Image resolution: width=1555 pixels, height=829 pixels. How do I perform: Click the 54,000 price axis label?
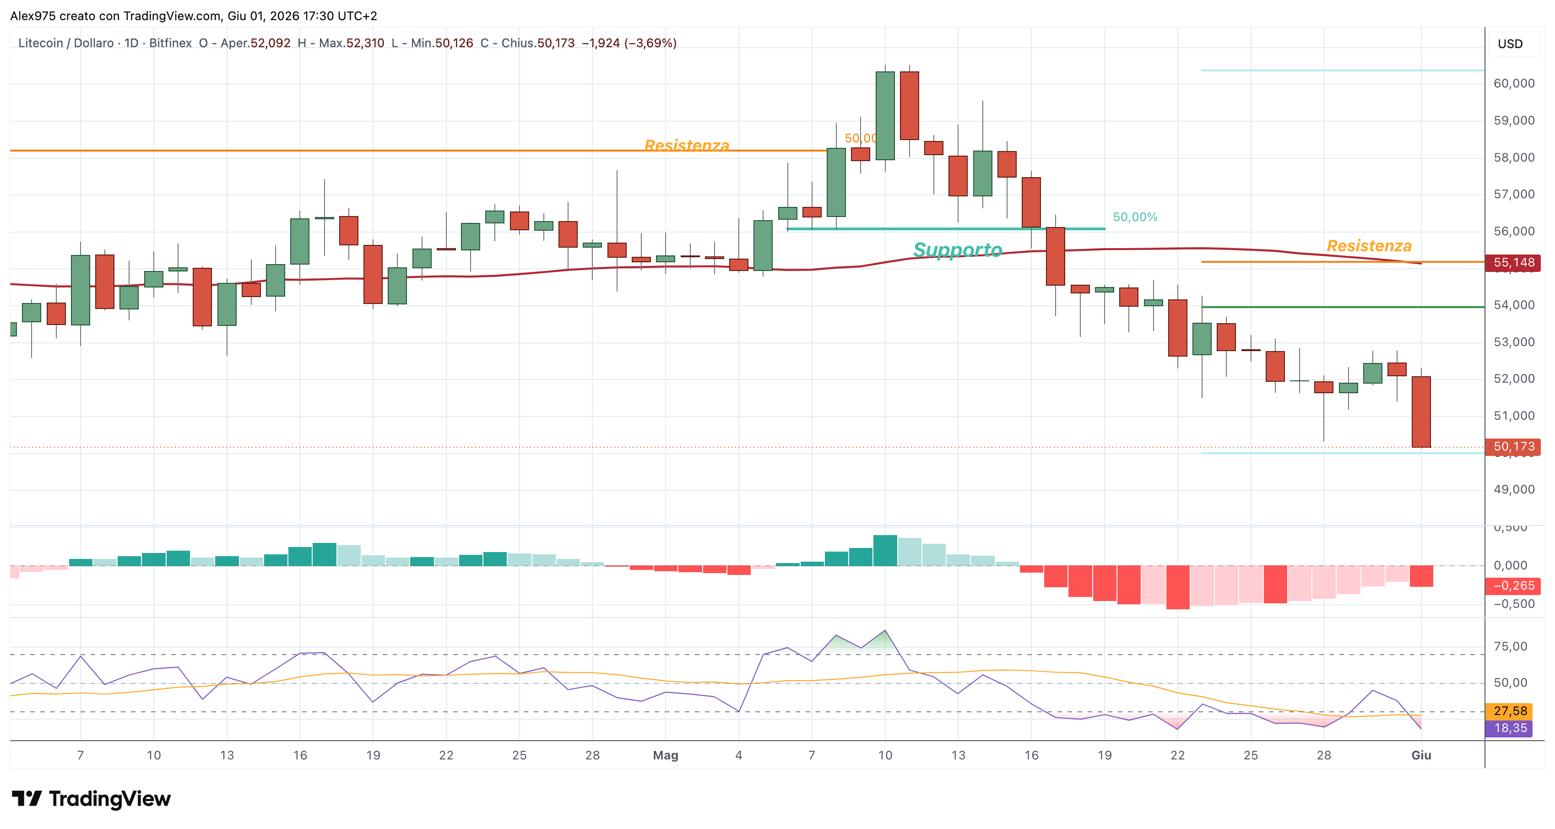click(x=1514, y=305)
